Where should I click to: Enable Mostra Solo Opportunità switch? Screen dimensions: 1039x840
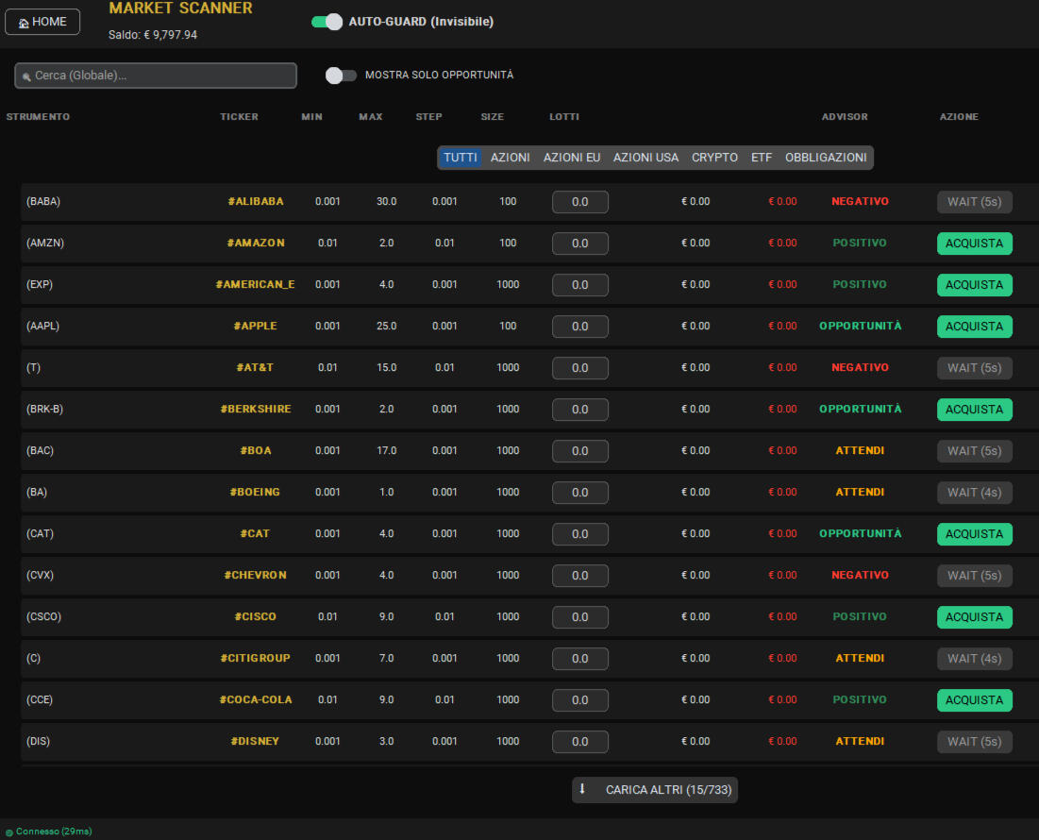coord(341,76)
